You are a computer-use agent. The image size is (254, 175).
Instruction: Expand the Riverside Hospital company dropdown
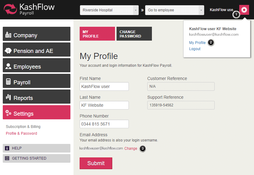click(136, 10)
